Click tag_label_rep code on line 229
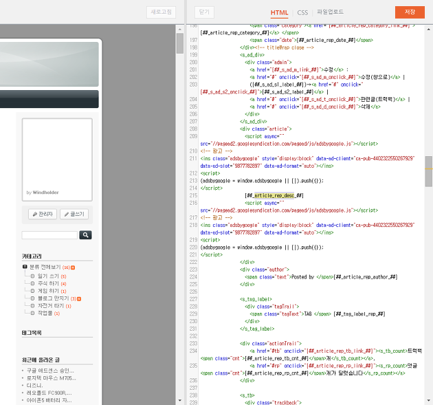The height and width of the screenshot is (405, 433). click(359, 314)
